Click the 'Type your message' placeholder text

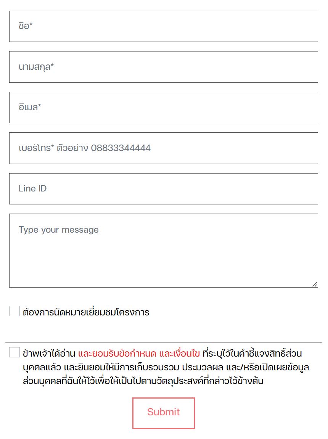(x=58, y=230)
